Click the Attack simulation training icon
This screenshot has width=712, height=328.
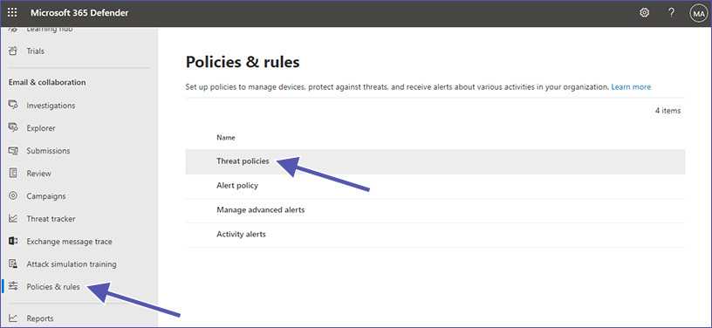point(13,264)
